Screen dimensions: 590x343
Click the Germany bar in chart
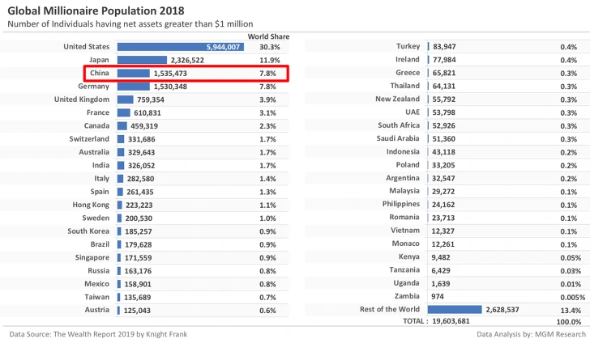(x=133, y=87)
